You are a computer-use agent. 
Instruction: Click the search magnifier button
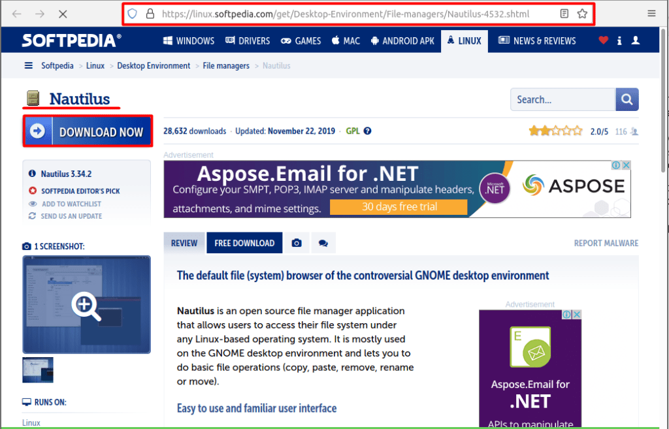click(x=627, y=99)
